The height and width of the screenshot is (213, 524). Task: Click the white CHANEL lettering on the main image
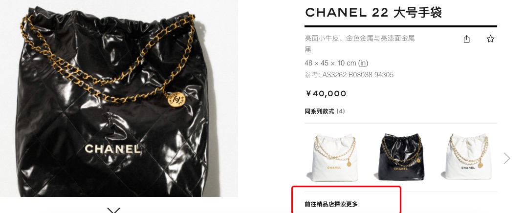pyautogui.click(x=112, y=149)
